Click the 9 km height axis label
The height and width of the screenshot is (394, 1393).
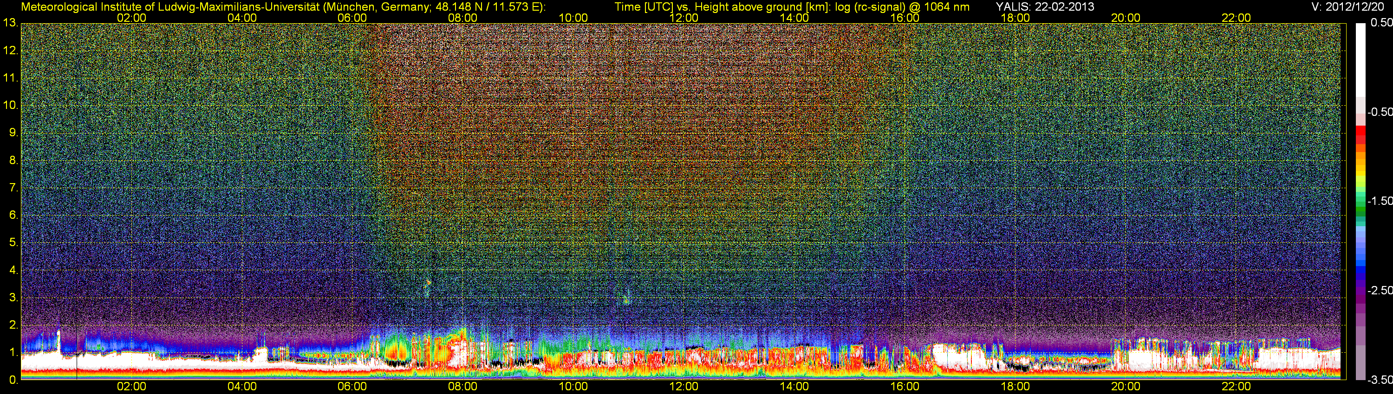(13, 133)
